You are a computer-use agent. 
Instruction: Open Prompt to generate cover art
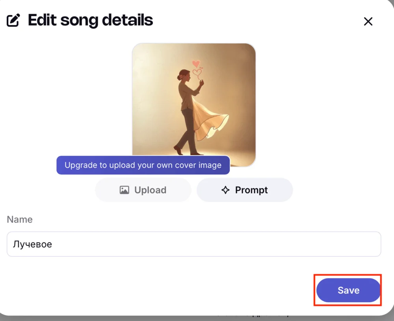245,190
